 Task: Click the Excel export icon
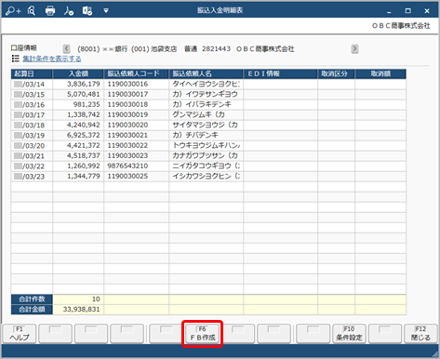click(87, 11)
